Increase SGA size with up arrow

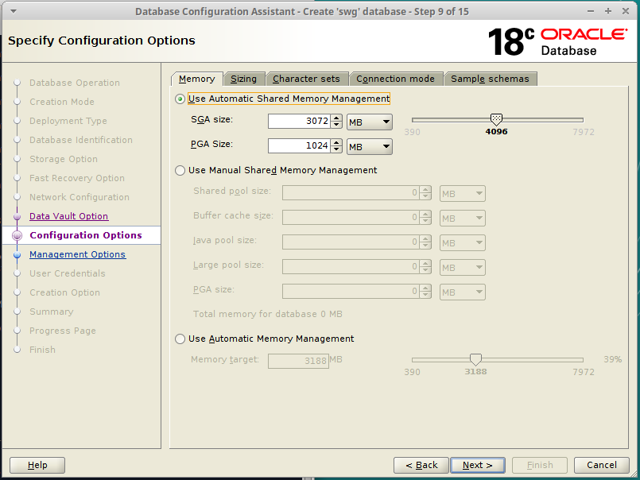pyautogui.click(x=336, y=118)
